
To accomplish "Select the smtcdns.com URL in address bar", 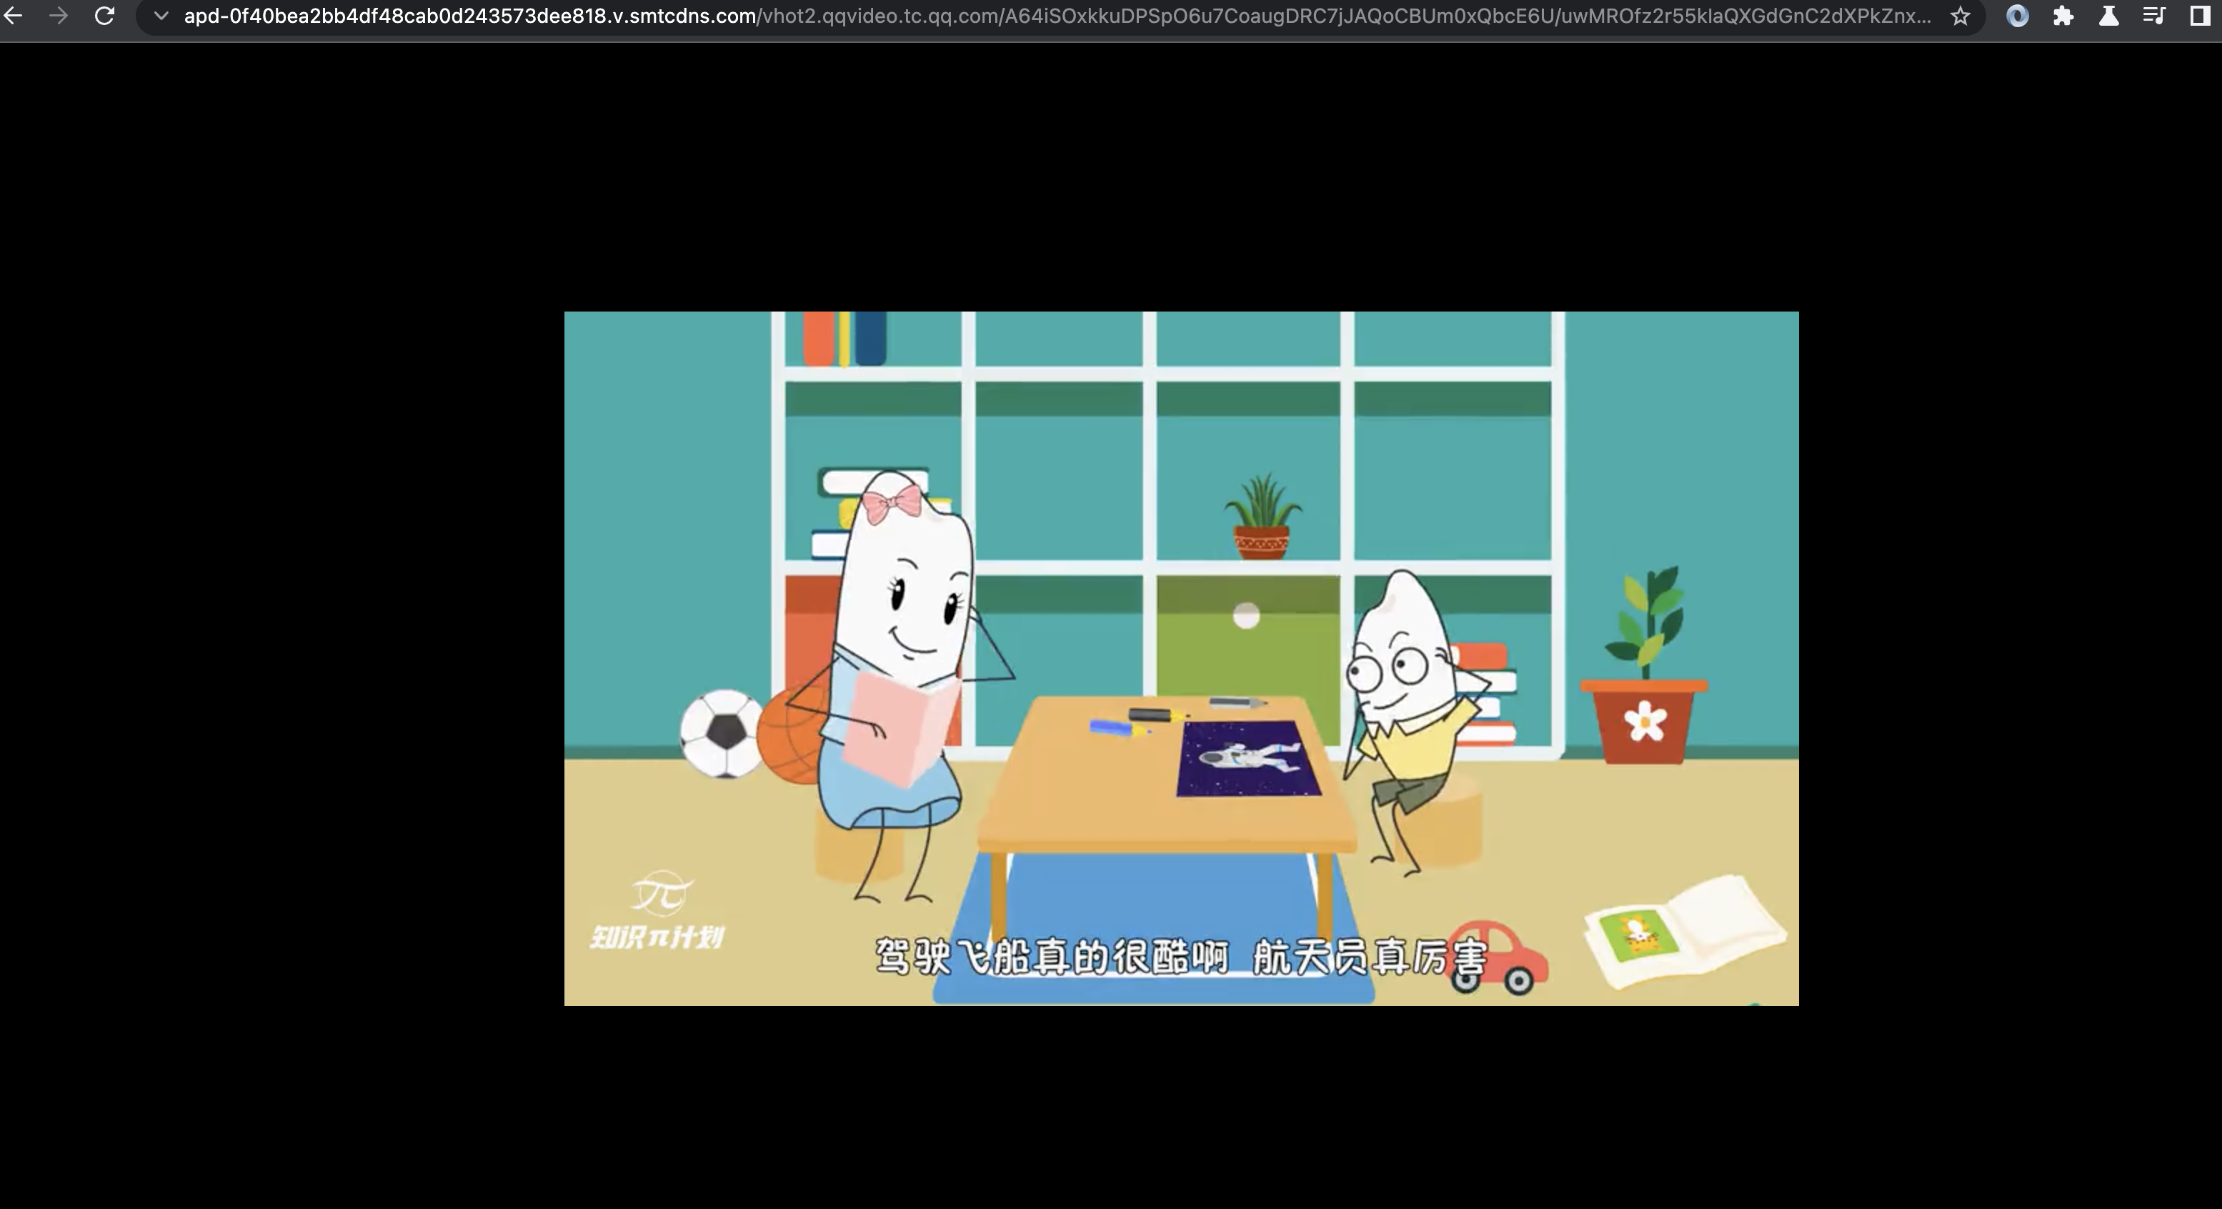I will pyautogui.click(x=1057, y=16).
